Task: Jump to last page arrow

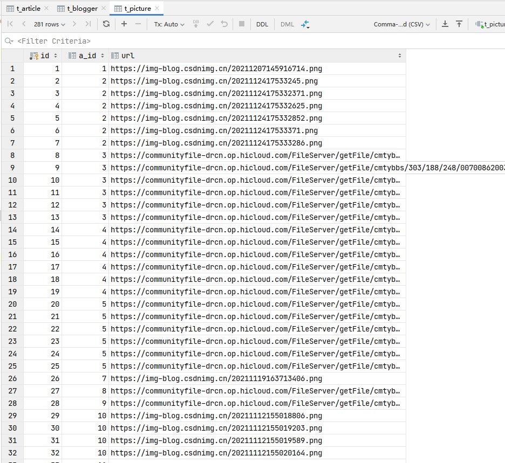Action: point(88,24)
